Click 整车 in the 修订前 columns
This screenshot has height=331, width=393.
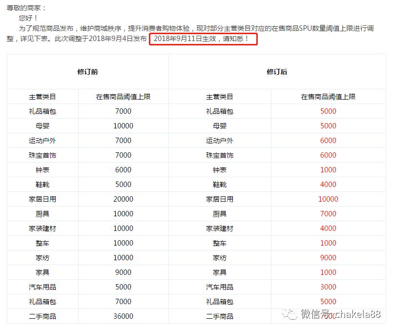[x=42, y=243]
